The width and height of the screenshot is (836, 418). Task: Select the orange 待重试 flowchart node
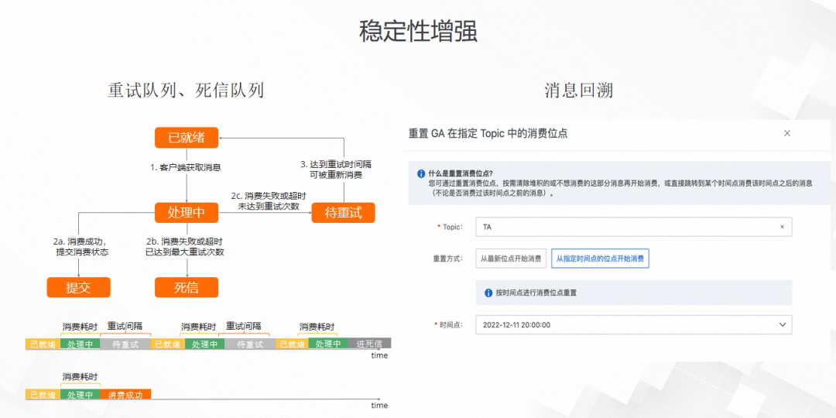(x=344, y=213)
